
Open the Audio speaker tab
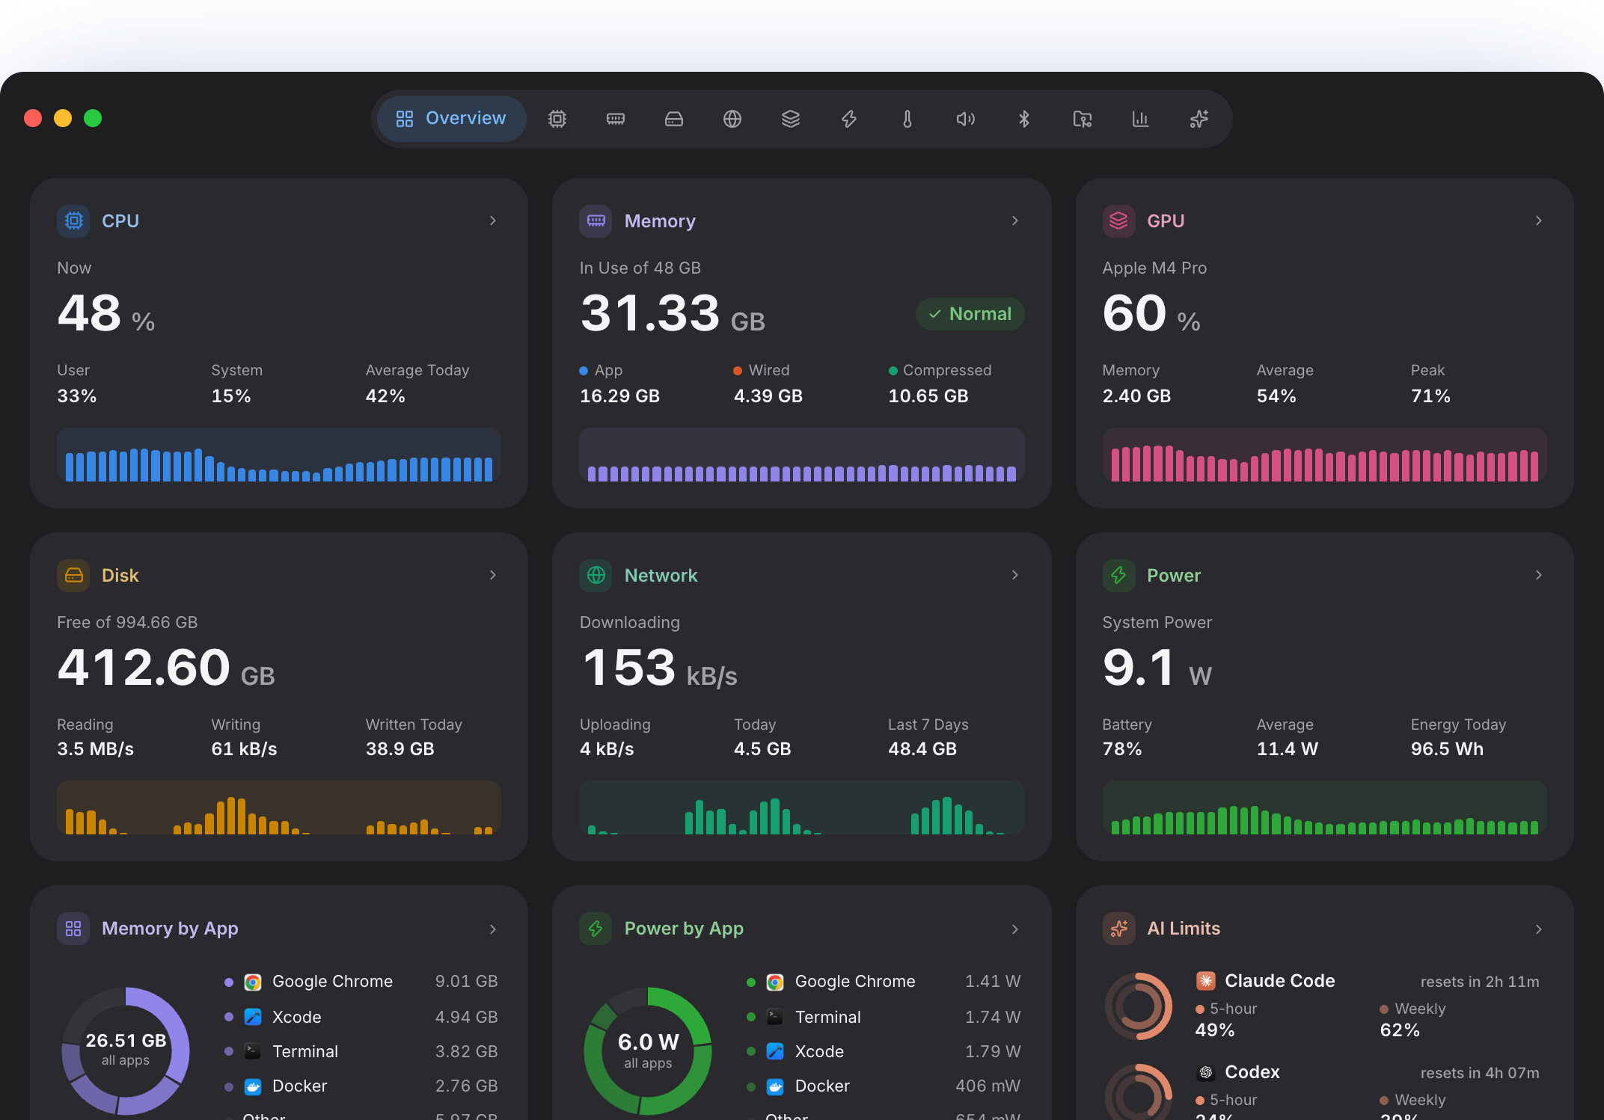tap(966, 119)
